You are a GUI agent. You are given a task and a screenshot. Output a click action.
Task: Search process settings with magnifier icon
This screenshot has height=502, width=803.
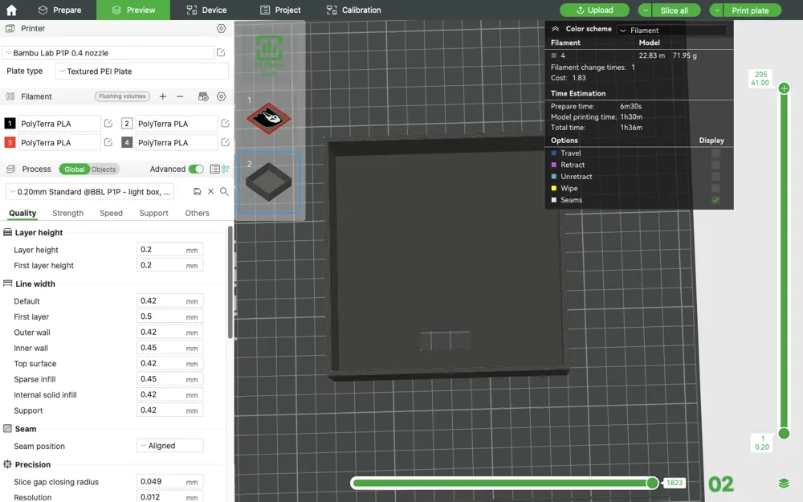click(x=224, y=192)
